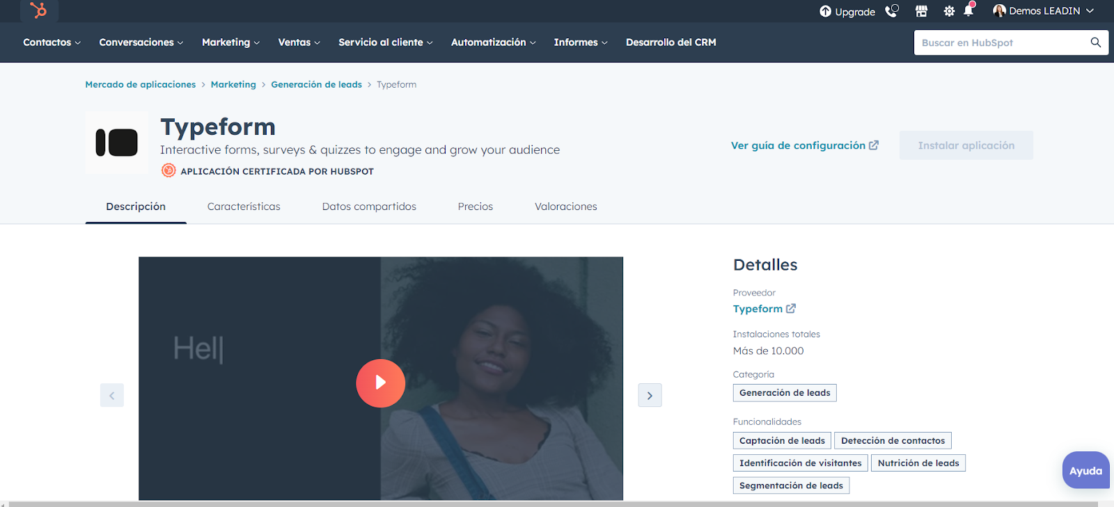Image resolution: width=1114 pixels, height=507 pixels.
Task: Open Desarrollo del CRM
Action: coord(670,42)
